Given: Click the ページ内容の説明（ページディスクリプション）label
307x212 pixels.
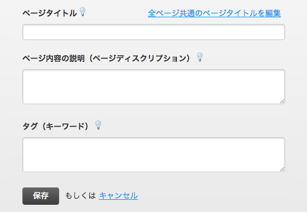Looking at the screenshot, I should pyautogui.click(x=108, y=59).
